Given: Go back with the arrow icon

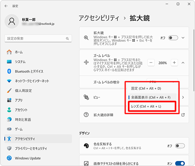Looking at the screenshot, I should click(x=6, y=6).
